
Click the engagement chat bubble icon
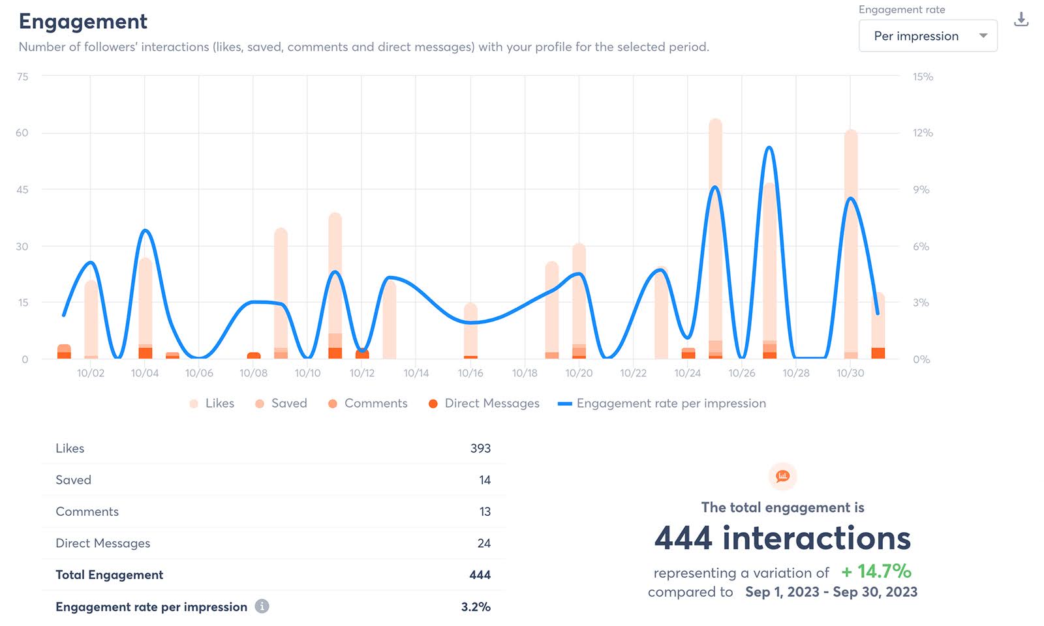click(782, 477)
